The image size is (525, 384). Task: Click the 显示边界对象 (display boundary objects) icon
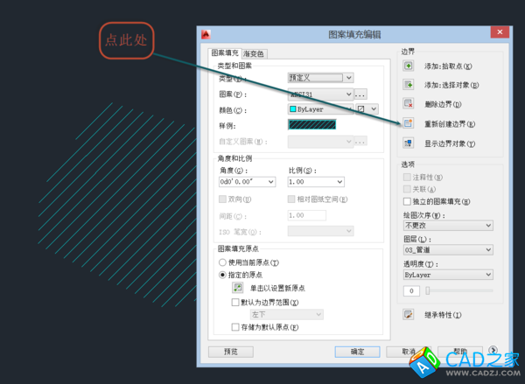click(x=408, y=143)
